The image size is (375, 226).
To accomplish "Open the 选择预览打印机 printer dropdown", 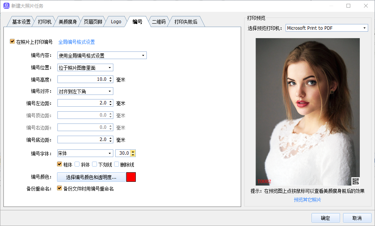I will tap(327, 28).
